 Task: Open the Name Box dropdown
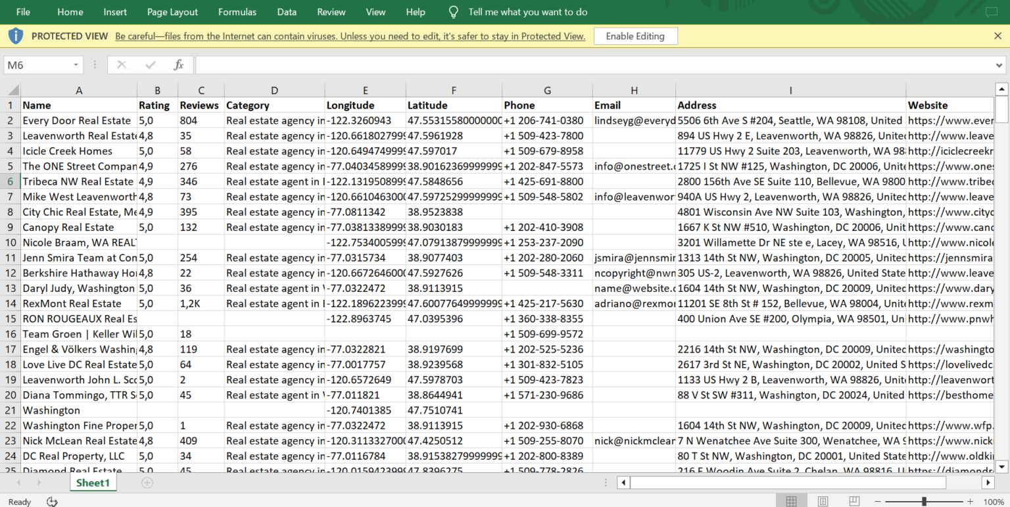pos(74,64)
